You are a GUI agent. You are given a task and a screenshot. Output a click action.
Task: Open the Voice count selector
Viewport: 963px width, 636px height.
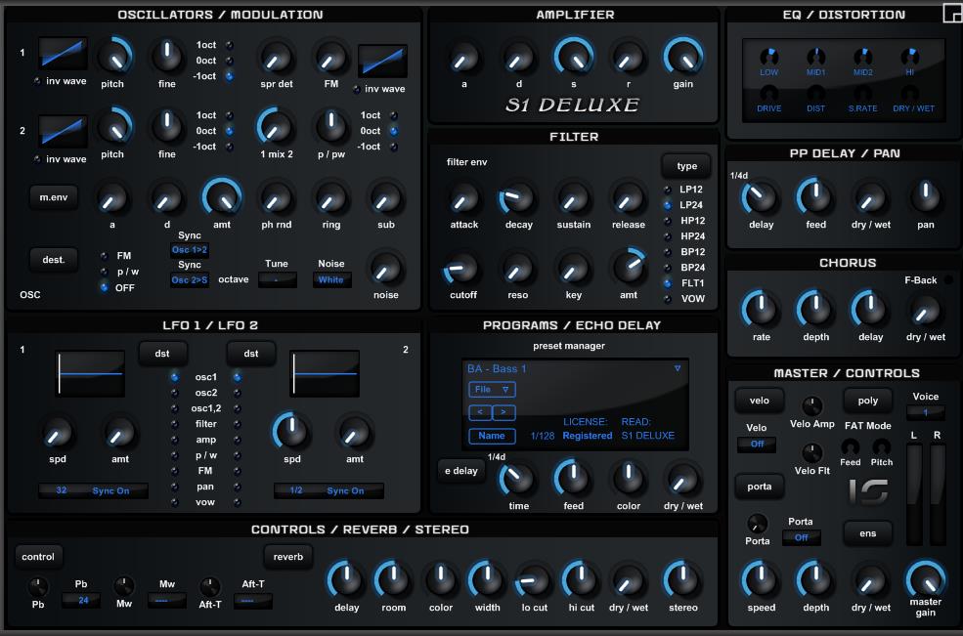925,412
